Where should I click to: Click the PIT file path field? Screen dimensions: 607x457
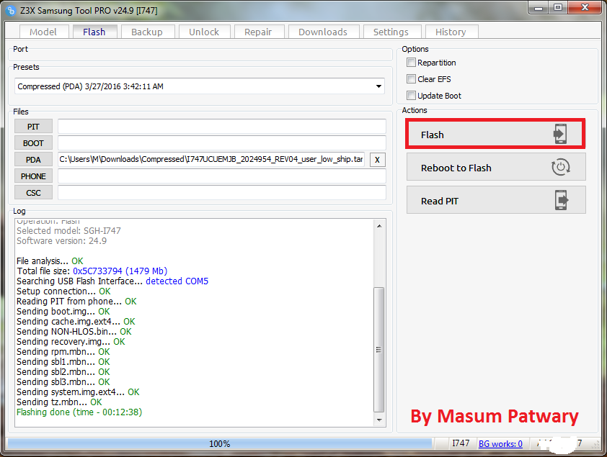coord(222,127)
